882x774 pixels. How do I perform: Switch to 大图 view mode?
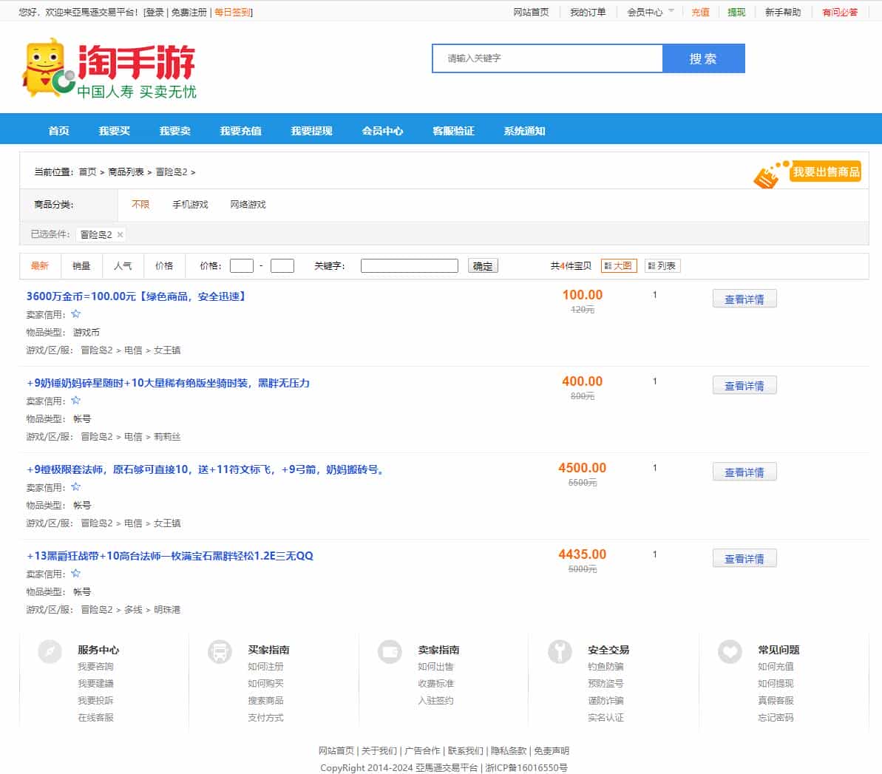pyautogui.click(x=618, y=265)
